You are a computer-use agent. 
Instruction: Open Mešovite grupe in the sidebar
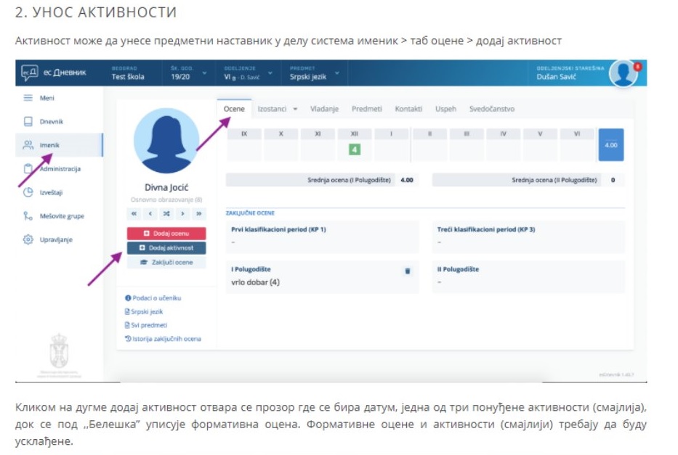pyautogui.click(x=61, y=216)
